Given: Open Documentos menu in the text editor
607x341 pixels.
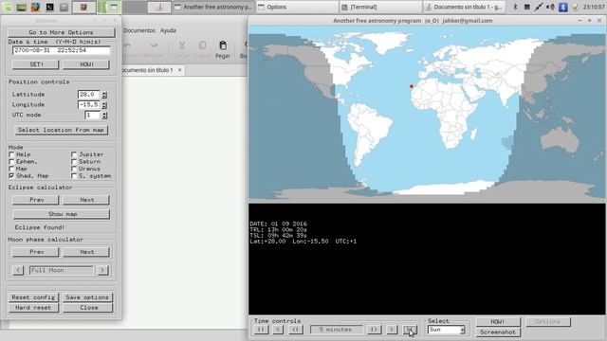Looking at the screenshot, I should pyautogui.click(x=139, y=30).
